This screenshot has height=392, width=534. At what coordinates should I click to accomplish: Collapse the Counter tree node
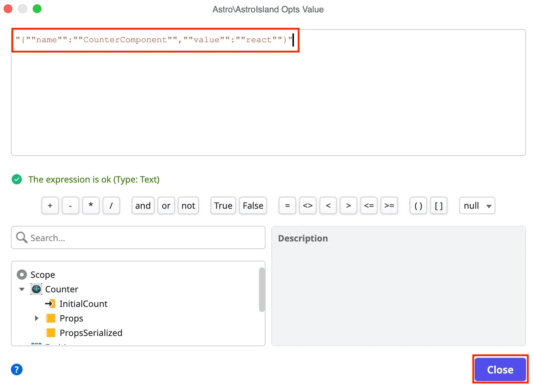[x=22, y=289]
